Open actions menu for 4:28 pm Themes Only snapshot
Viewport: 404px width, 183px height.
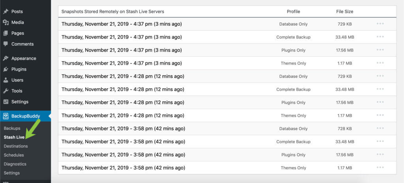380,115
